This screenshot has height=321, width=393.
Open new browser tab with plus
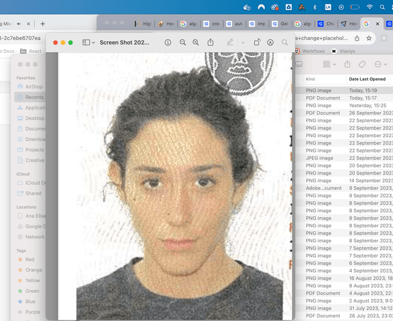point(42,24)
